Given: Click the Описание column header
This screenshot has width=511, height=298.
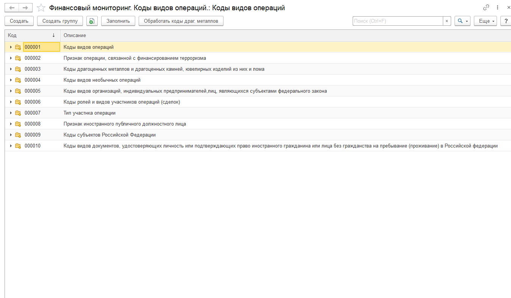Looking at the screenshot, I should click(286, 35).
